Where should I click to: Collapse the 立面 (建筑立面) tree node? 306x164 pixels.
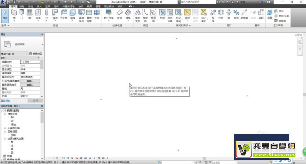(5, 139)
